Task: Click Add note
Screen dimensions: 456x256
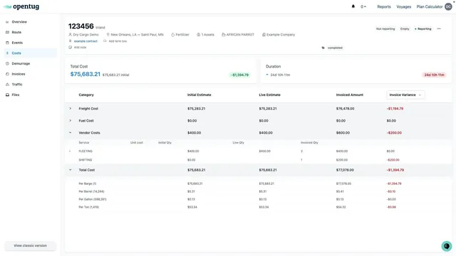Action: pos(80,48)
